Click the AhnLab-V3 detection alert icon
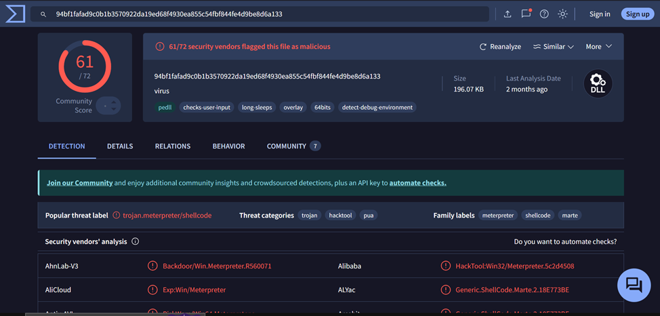Screen dimensions: 660x316 [152, 266]
